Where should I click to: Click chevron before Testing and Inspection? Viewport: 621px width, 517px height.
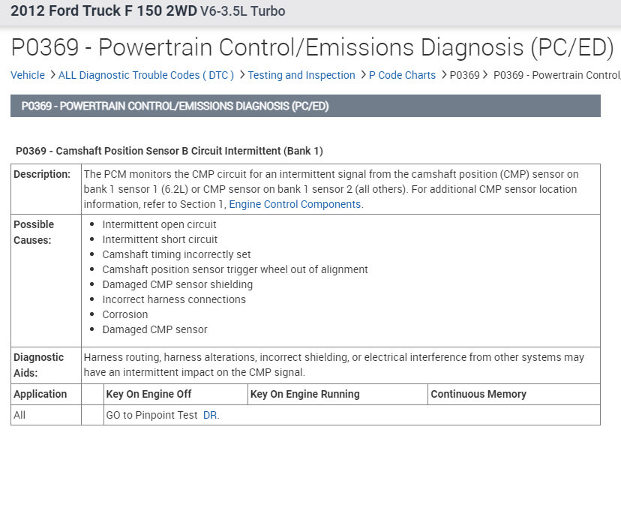click(x=241, y=75)
